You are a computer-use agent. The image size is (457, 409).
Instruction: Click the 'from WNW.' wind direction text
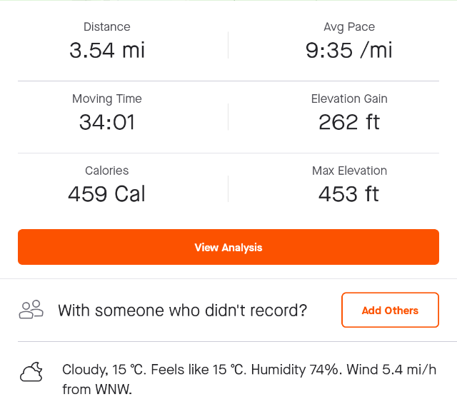(x=97, y=390)
